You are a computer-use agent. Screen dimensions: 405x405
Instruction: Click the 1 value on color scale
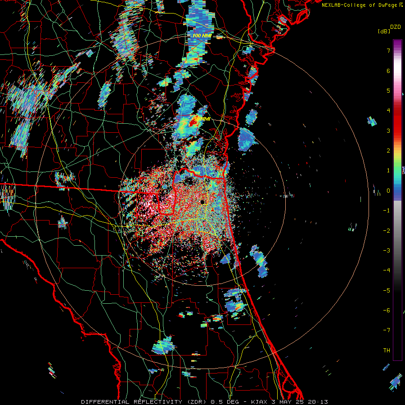[388, 171]
